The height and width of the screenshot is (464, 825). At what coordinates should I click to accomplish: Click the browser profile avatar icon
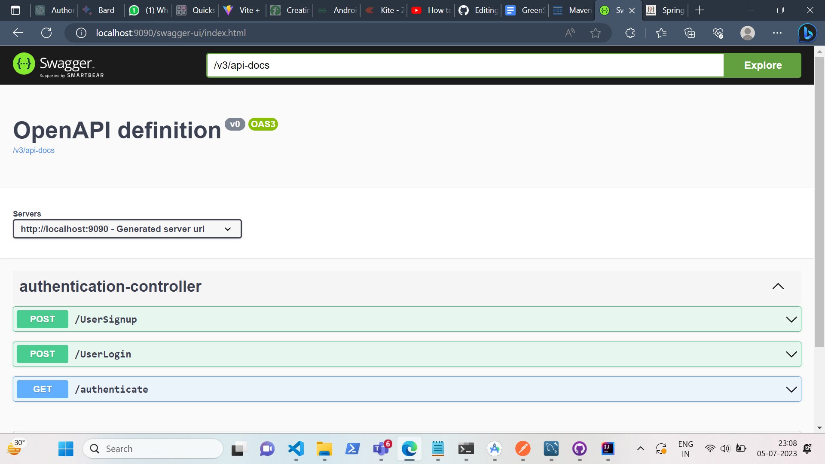[x=748, y=33]
